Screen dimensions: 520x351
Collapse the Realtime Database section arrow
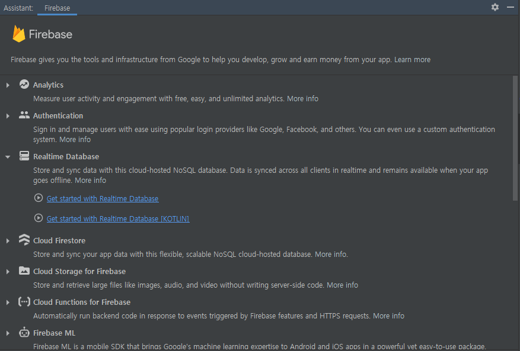[x=8, y=157]
